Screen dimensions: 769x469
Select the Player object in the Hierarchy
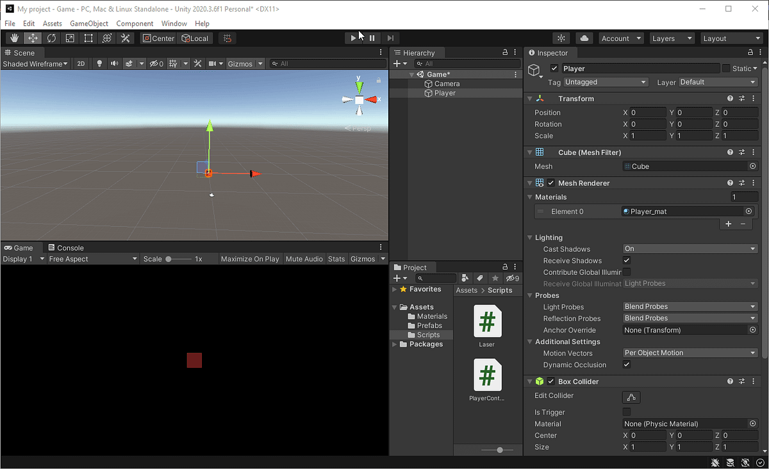pos(447,93)
